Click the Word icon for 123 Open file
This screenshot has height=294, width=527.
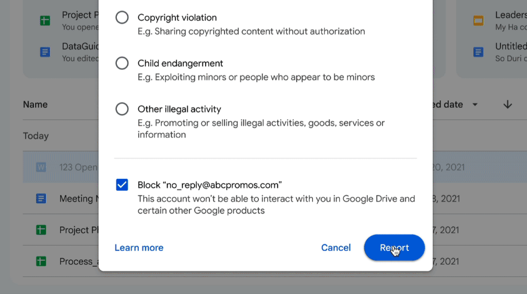[x=41, y=167]
